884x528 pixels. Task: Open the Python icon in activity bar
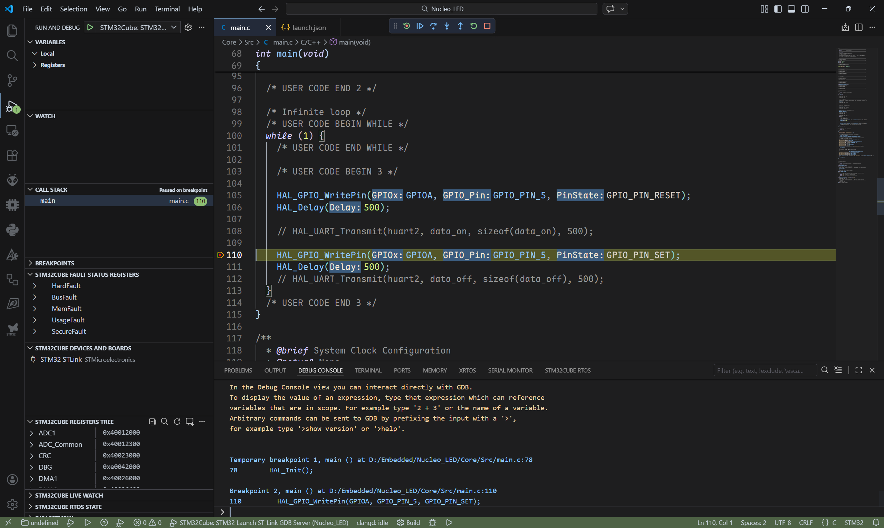tap(12, 230)
